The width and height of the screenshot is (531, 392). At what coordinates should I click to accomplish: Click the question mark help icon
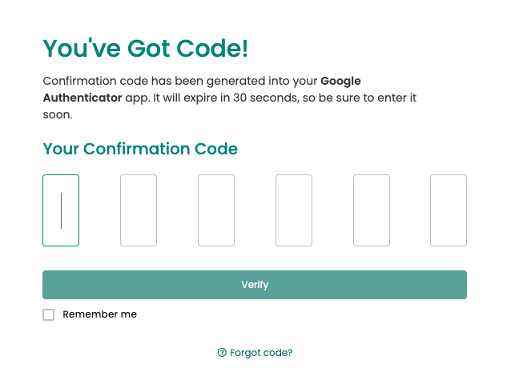coord(222,353)
